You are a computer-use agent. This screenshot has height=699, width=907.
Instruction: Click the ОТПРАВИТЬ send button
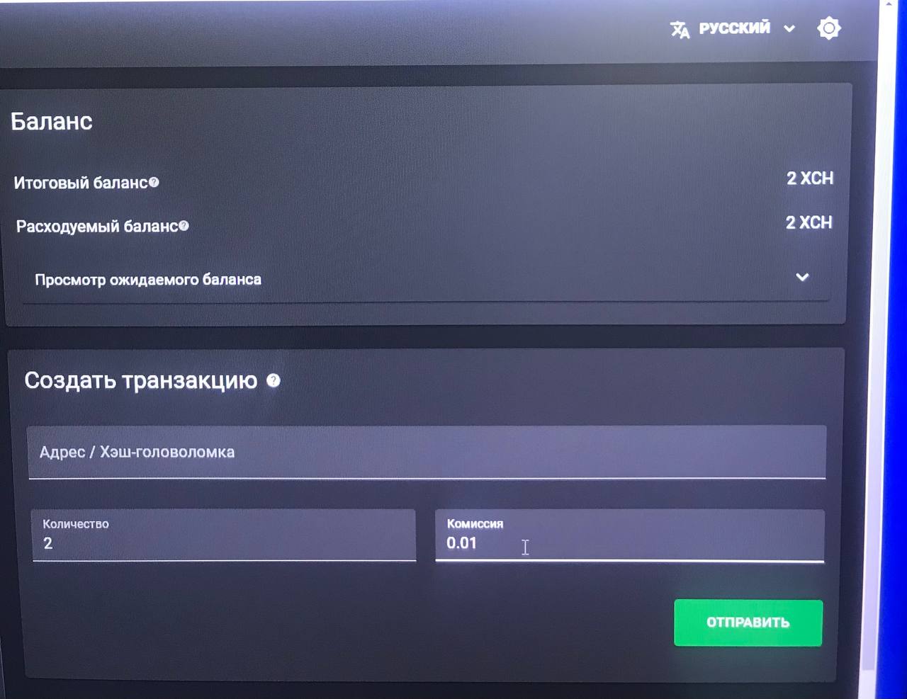click(748, 623)
